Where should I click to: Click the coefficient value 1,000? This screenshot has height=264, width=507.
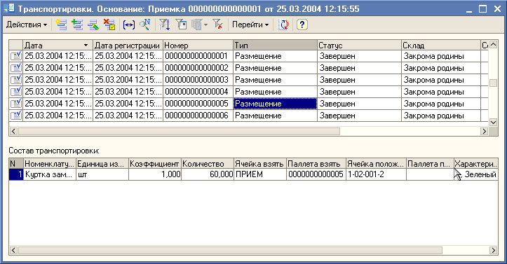pos(155,174)
